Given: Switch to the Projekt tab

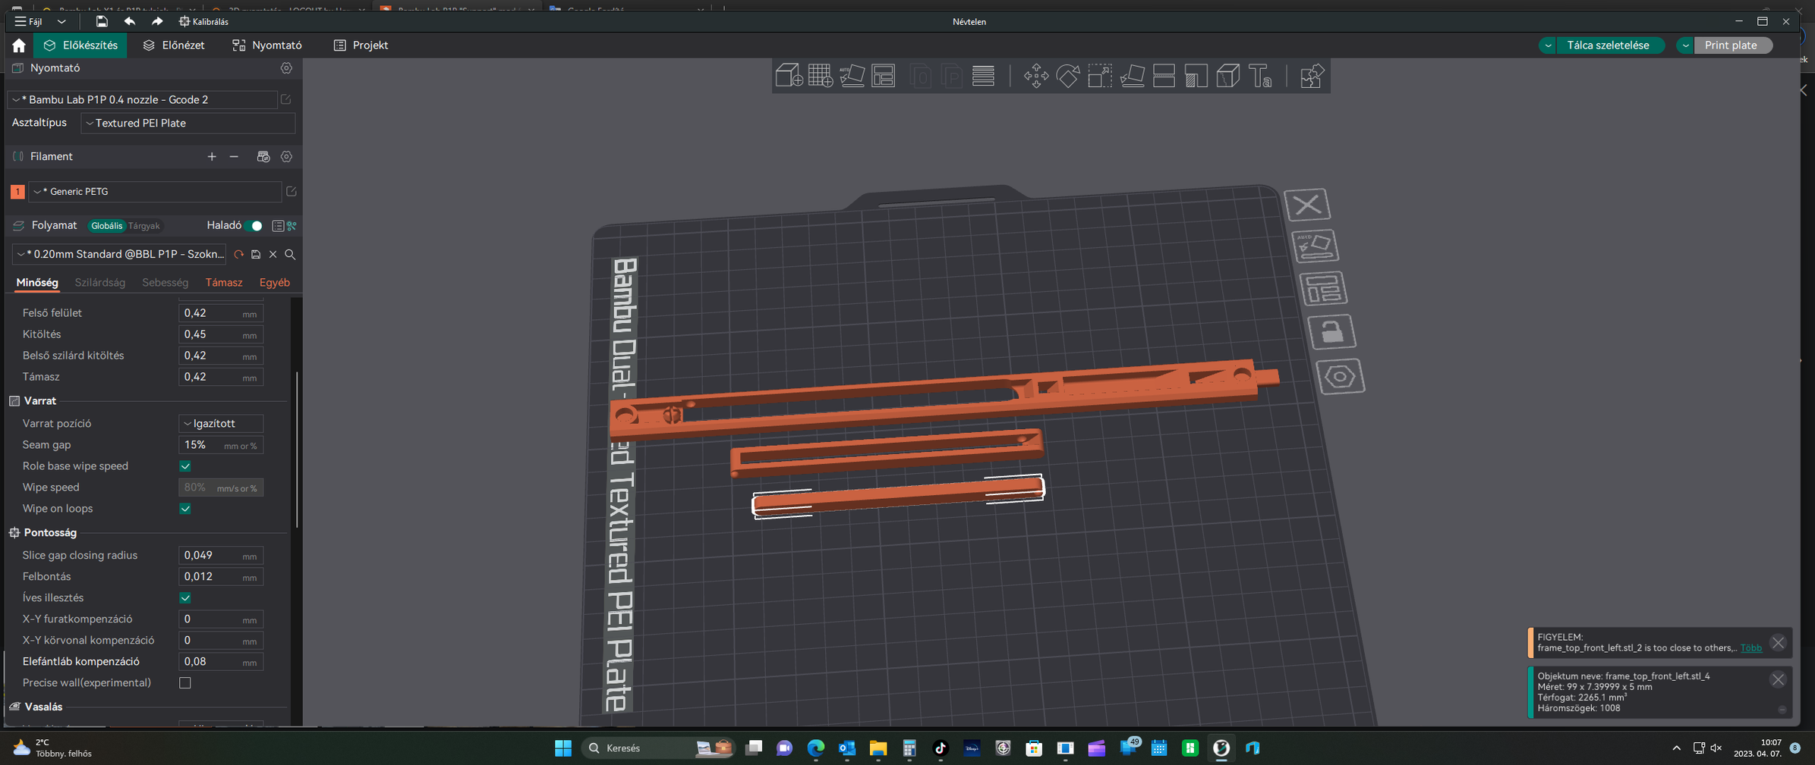Looking at the screenshot, I should point(361,45).
